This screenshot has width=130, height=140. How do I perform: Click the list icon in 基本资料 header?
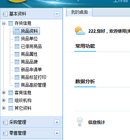pos(5,14)
